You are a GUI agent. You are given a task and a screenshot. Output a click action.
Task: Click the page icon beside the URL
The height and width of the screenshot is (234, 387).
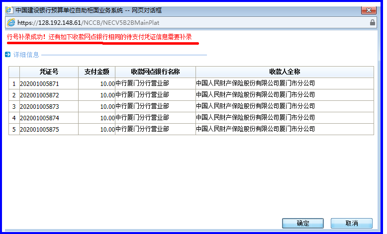pyautogui.click(x=11, y=22)
